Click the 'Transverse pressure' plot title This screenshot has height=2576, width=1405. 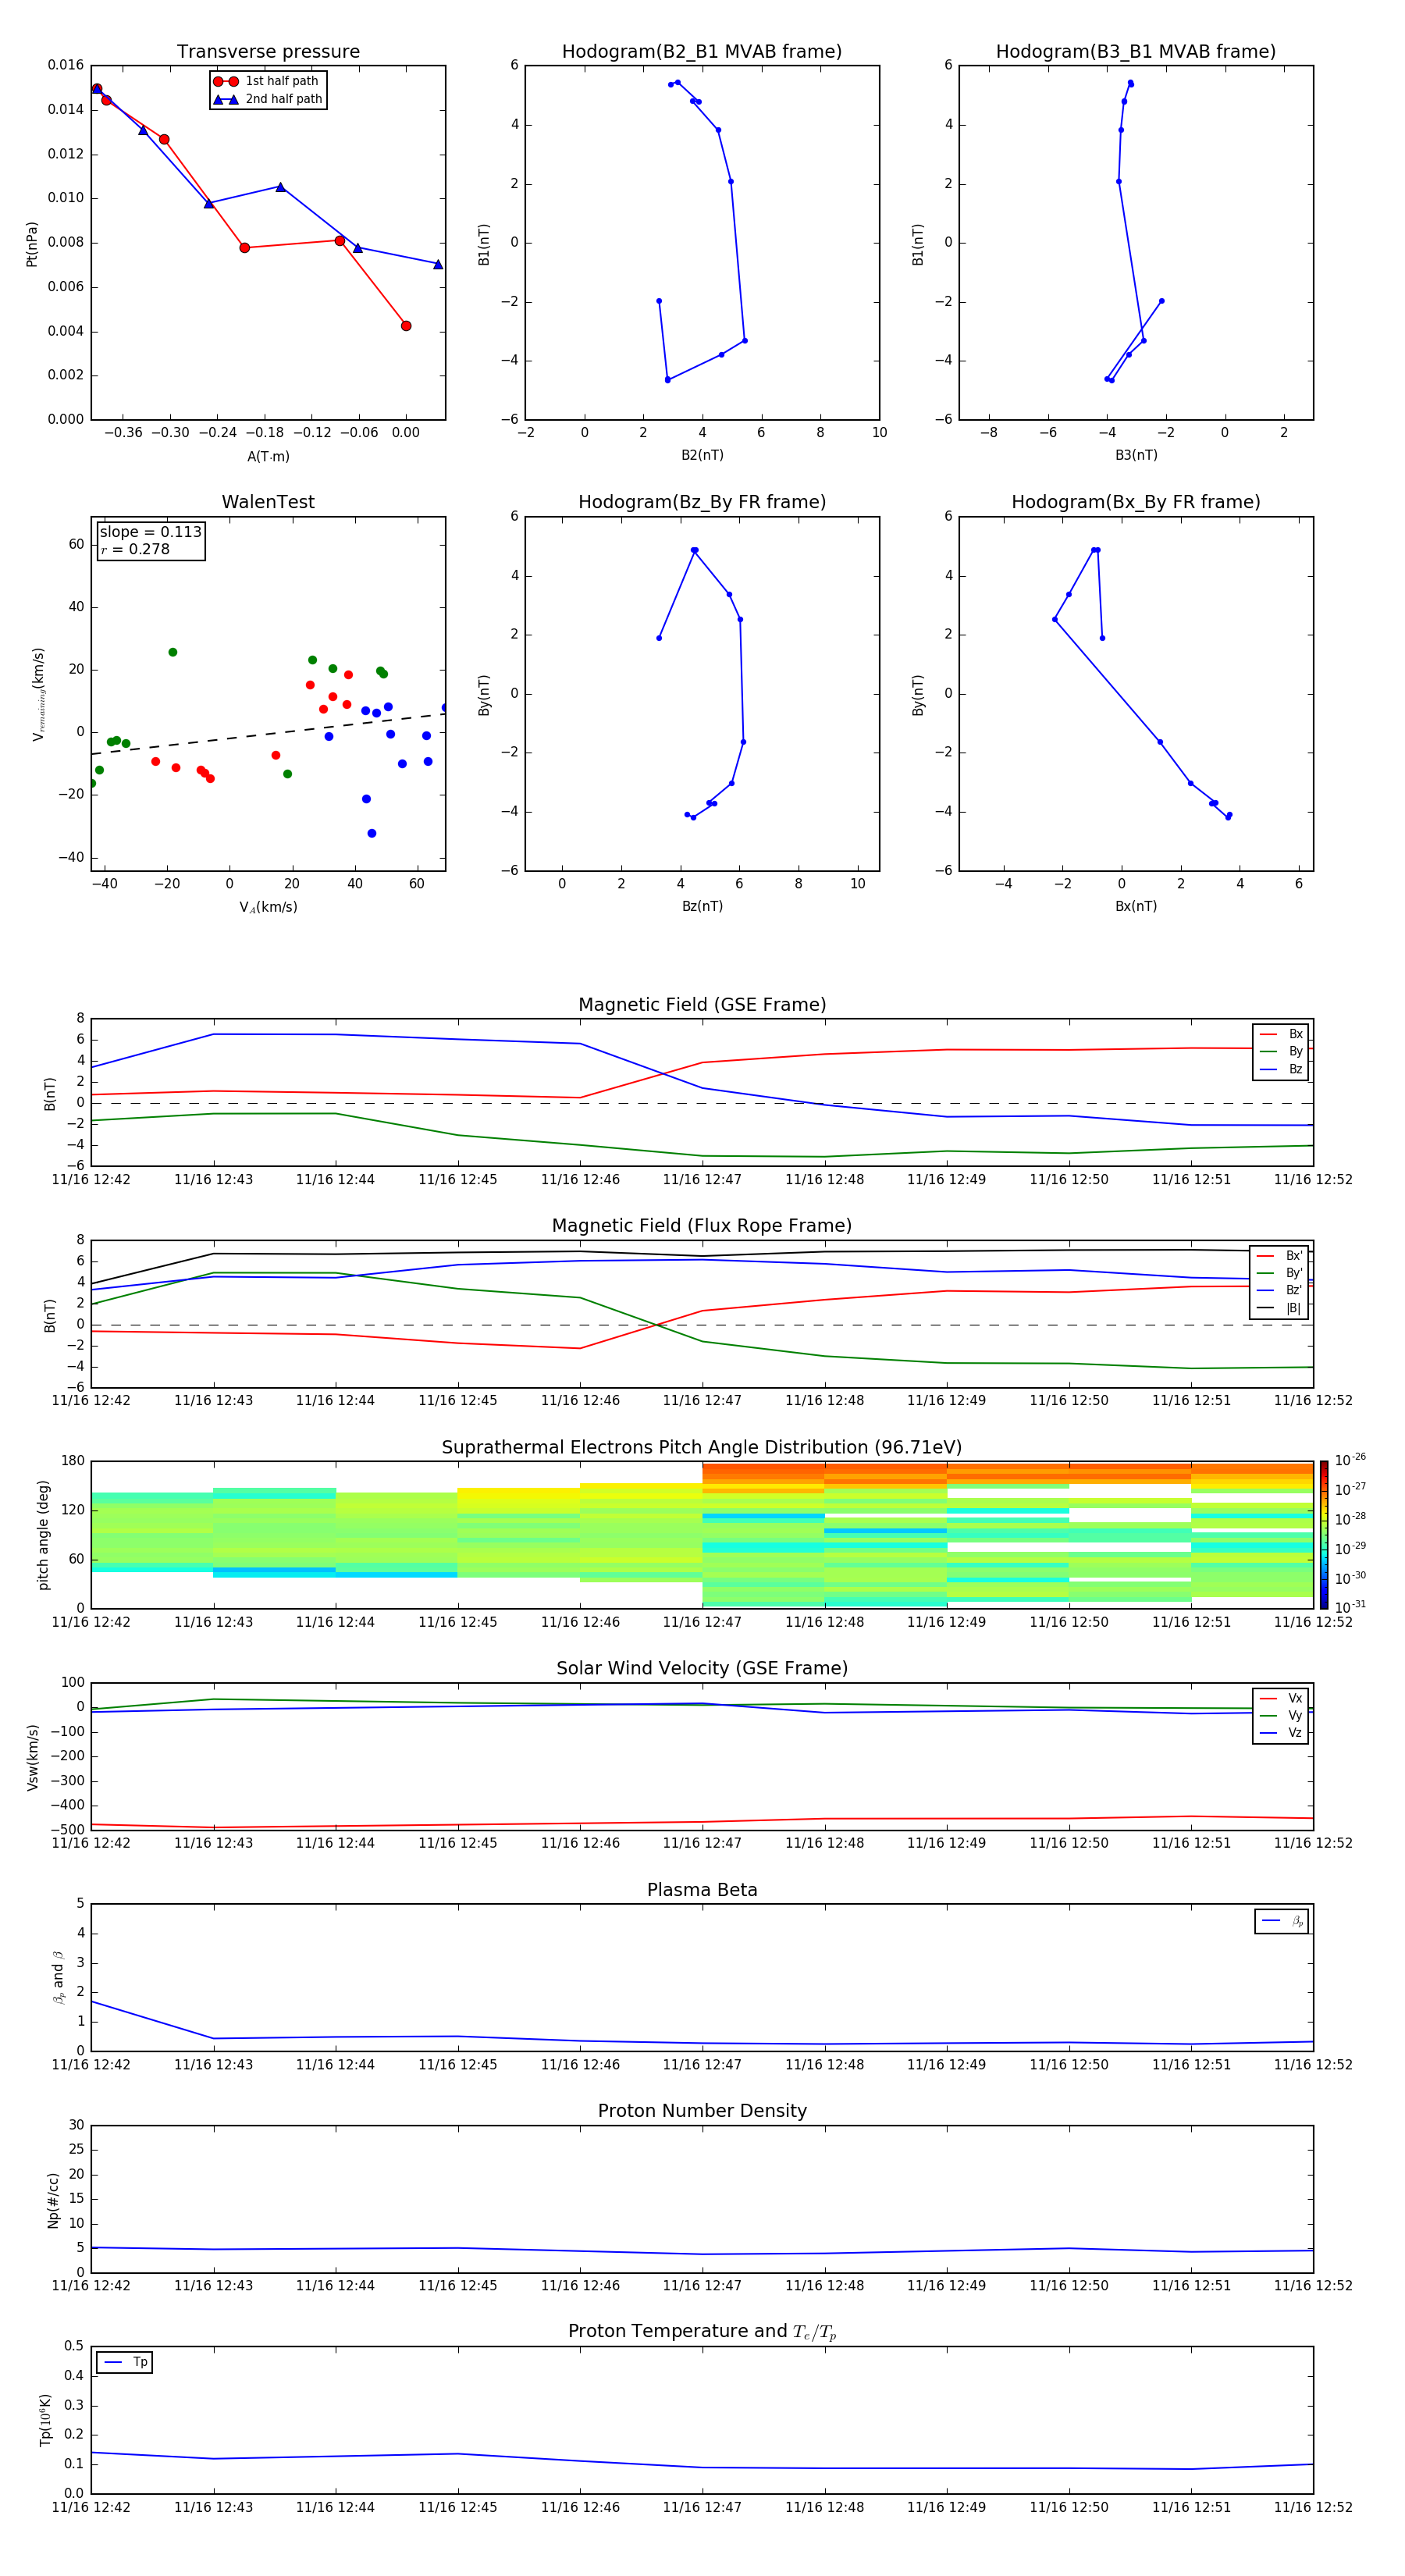268,52
